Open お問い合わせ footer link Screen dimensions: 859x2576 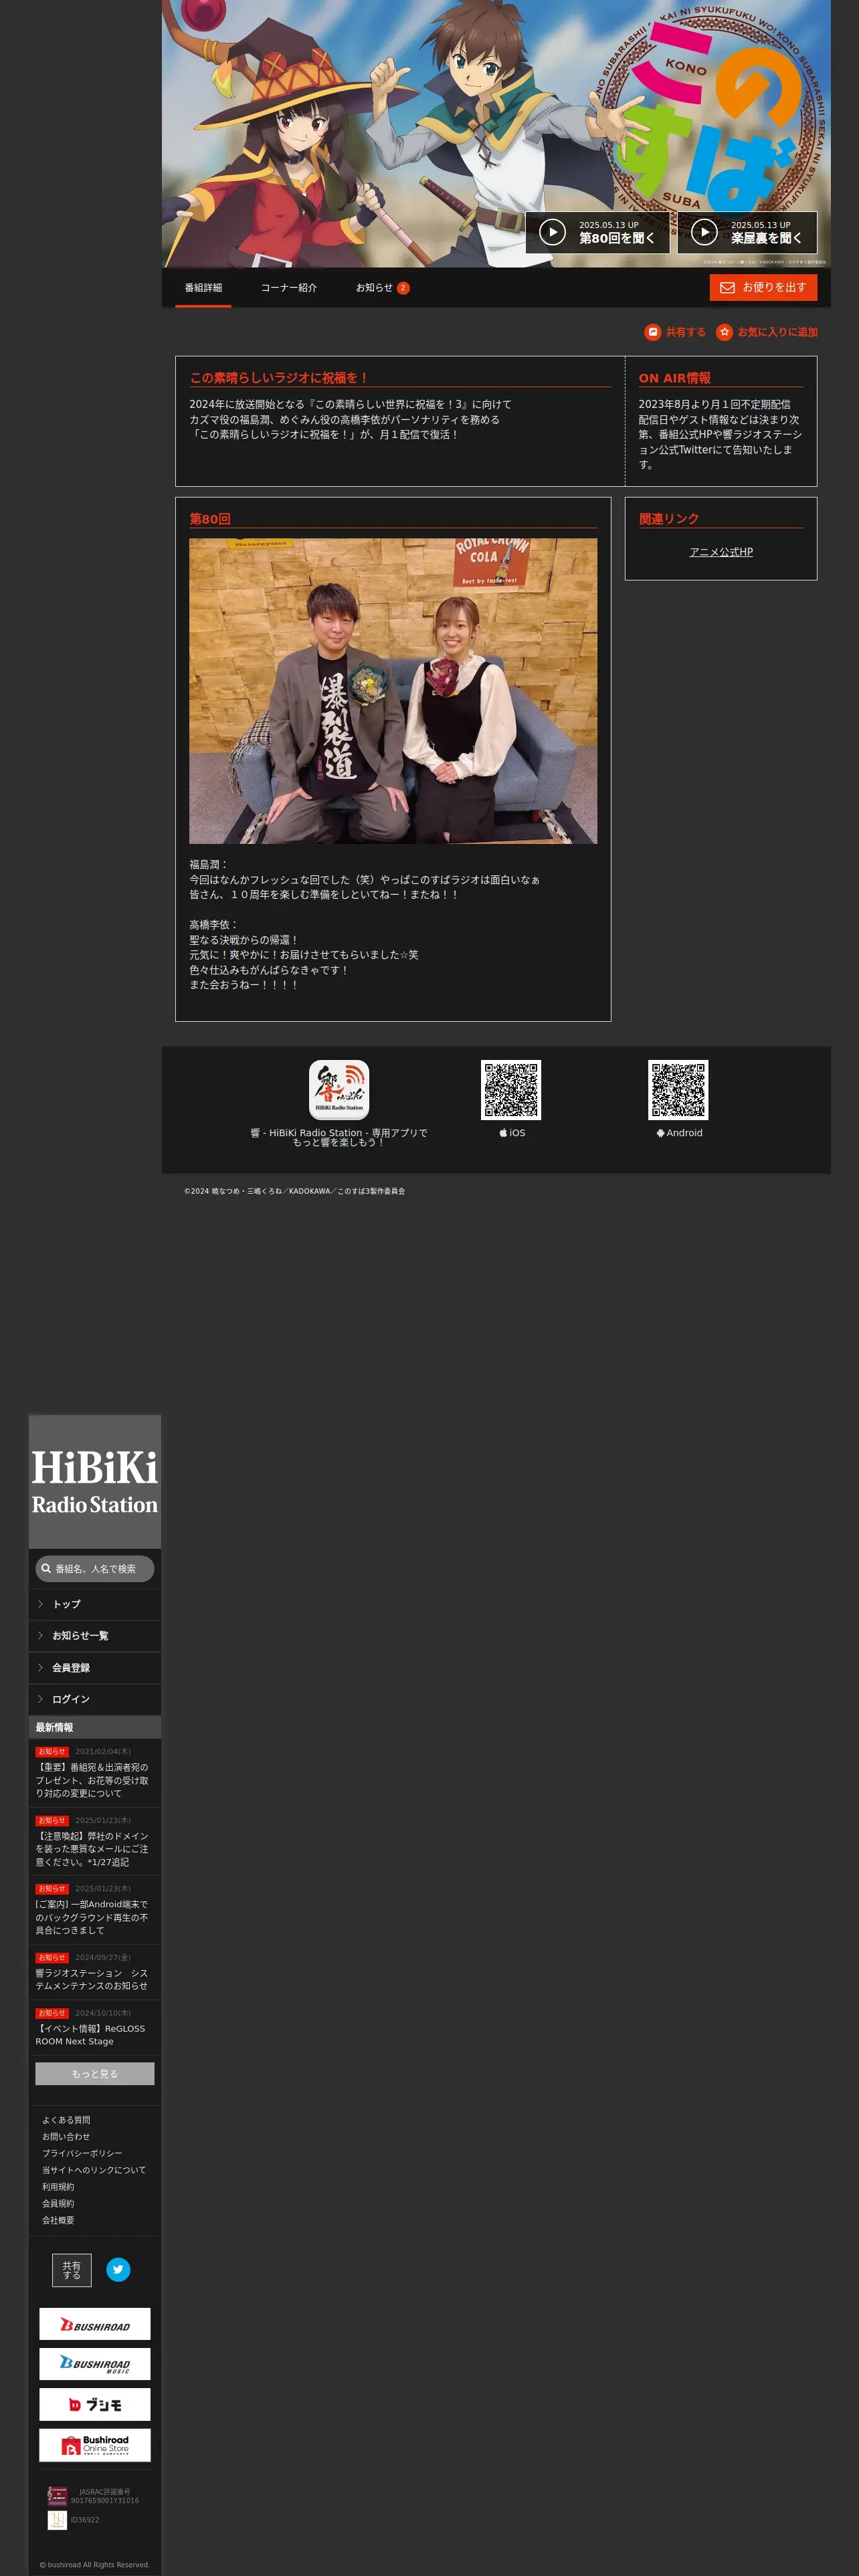click(x=66, y=2137)
